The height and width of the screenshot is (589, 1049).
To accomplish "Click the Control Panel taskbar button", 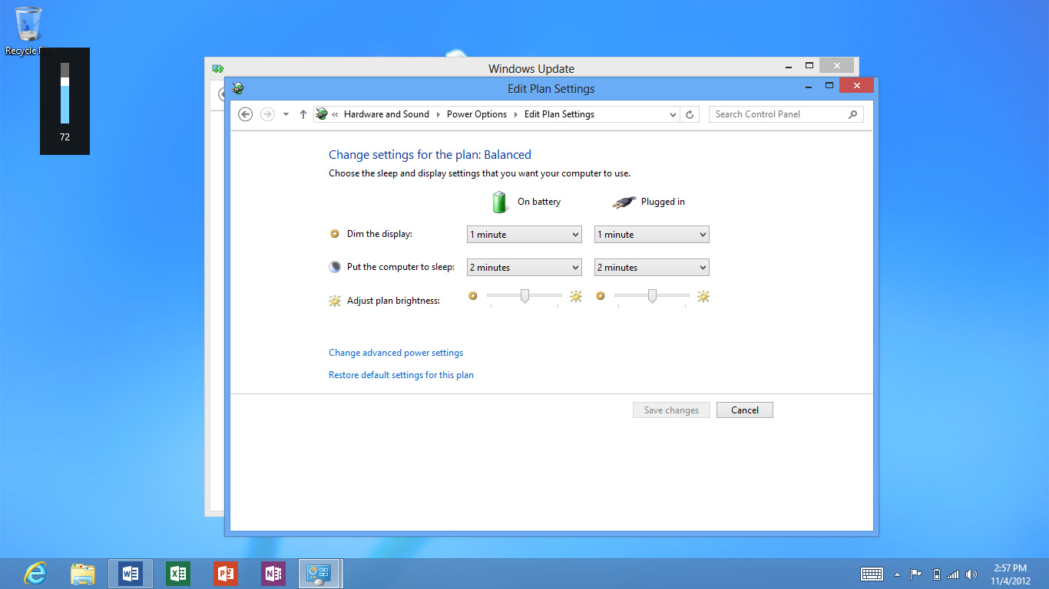I will pos(320,574).
